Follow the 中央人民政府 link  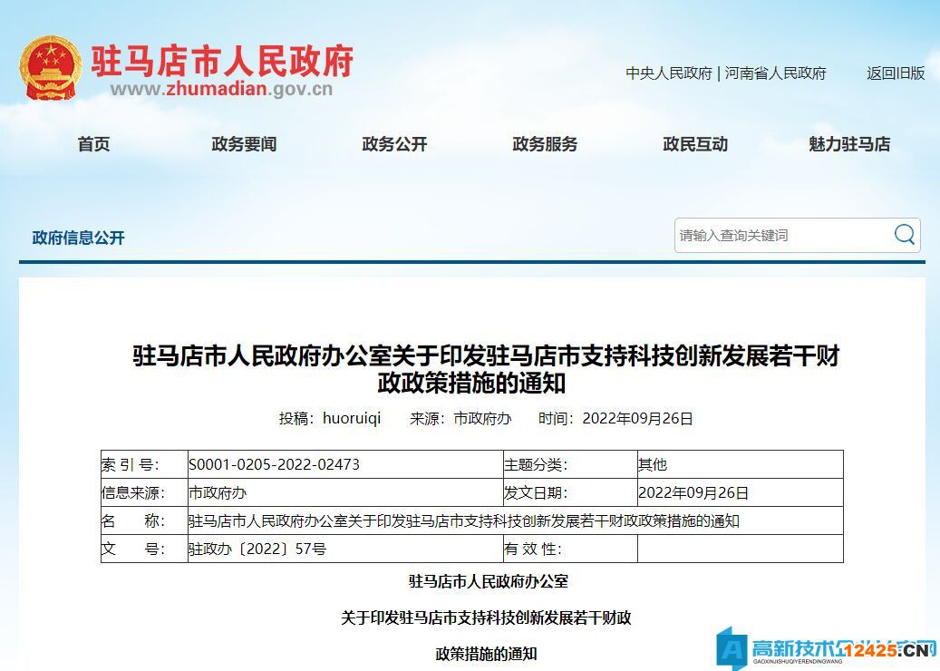pyautogui.click(x=668, y=73)
